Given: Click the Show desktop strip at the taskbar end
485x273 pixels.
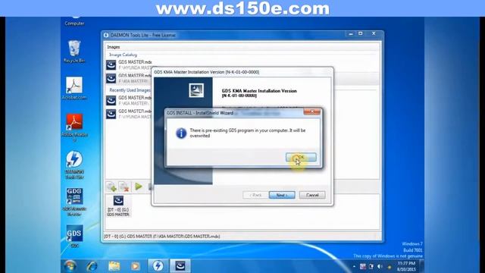Looking at the screenshot, I should 421,266.
